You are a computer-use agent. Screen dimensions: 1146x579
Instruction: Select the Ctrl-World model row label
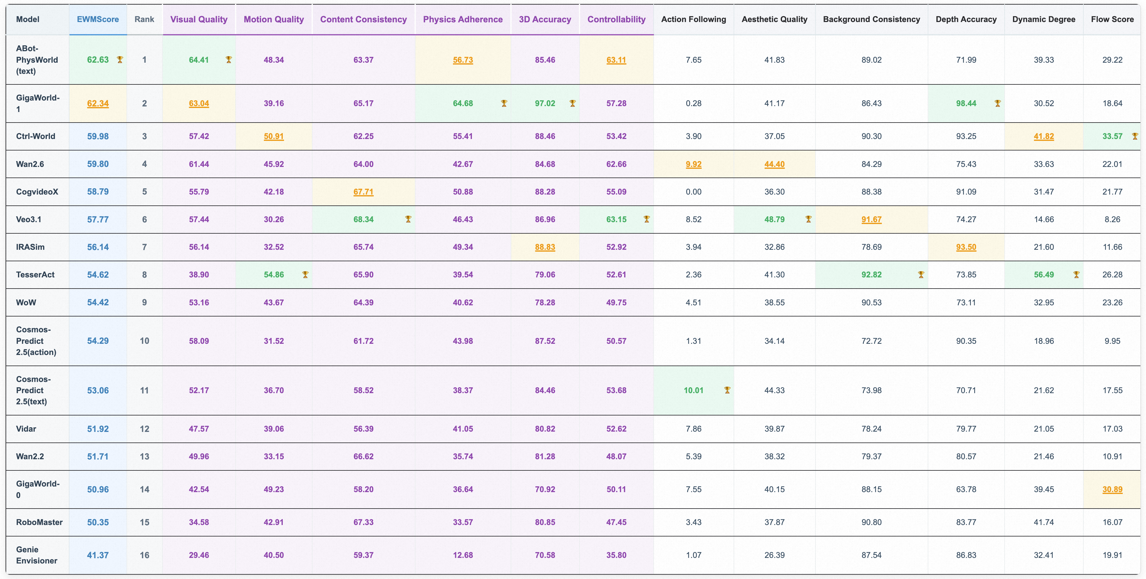point(36,136)
